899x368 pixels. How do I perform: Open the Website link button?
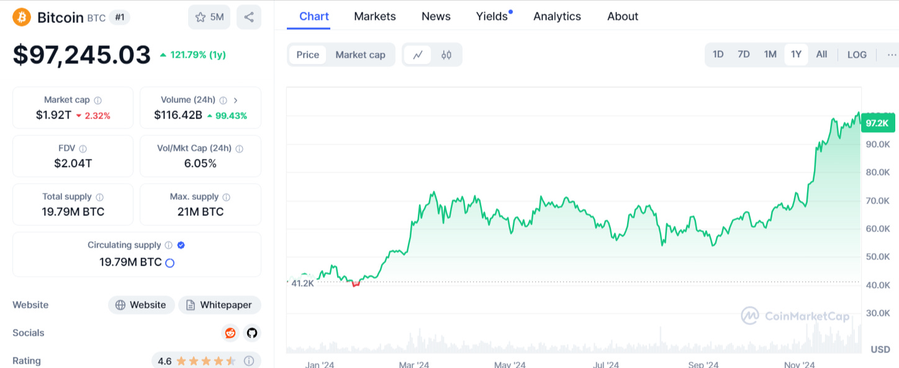coord(142,305)
